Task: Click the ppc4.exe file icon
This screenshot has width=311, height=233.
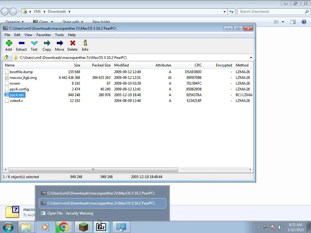Action: [x=7, y=95]
